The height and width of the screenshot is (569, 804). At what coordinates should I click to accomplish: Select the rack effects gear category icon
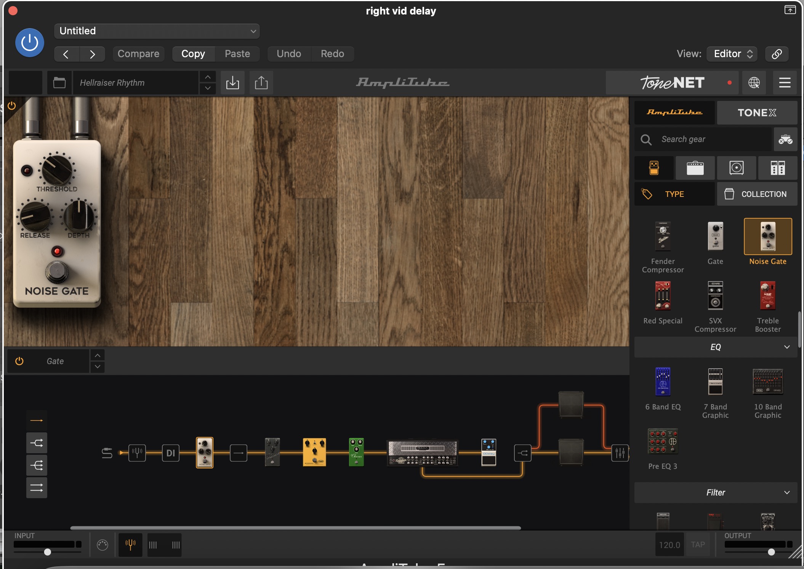777,168
